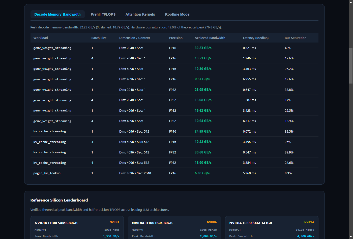Image resolution: width=353 pixels, height=239 pixels.
Task: Click the 12.6% bus saturation cell
Action: [x=289, y=79]
